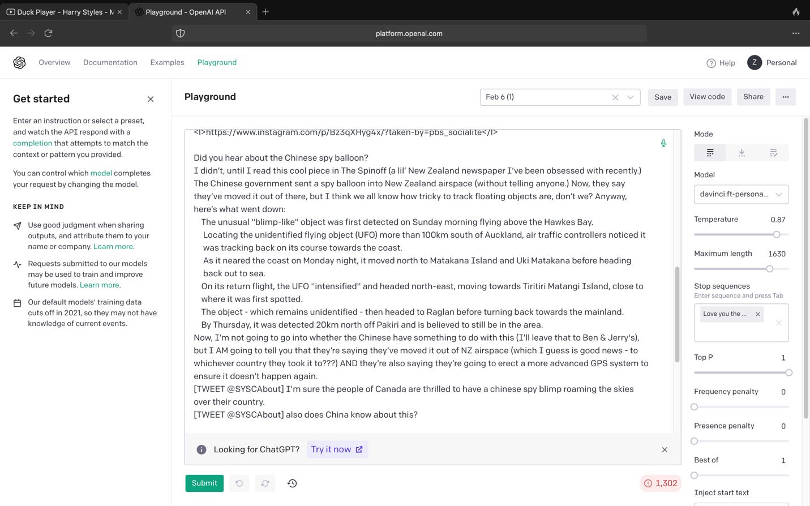The width and height of the screenshot is (810, 506).
Task: Click the regenerate icon
Action: click(265, 483)
